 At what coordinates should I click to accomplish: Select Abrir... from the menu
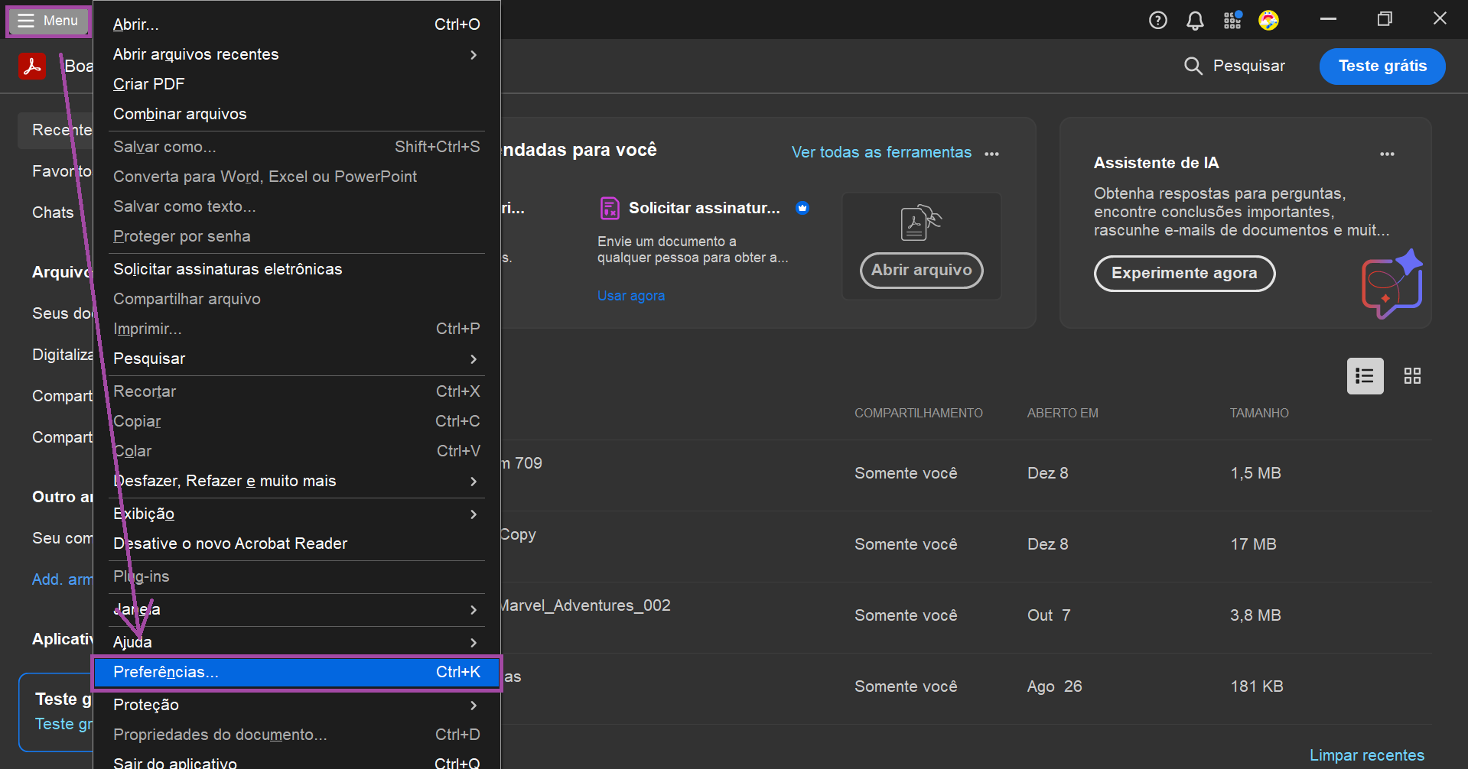297,24
